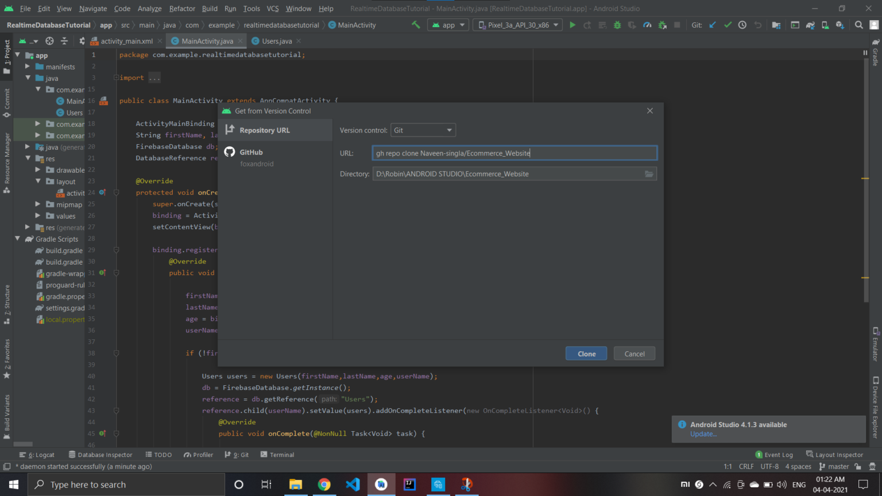Open Project Structure icon in toolbar
Viewport: 882px width, 496px height.
pyautogui.click(x=776, y=25)
